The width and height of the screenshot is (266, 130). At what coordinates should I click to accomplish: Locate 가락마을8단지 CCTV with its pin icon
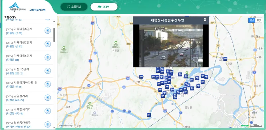coord(48,31)
